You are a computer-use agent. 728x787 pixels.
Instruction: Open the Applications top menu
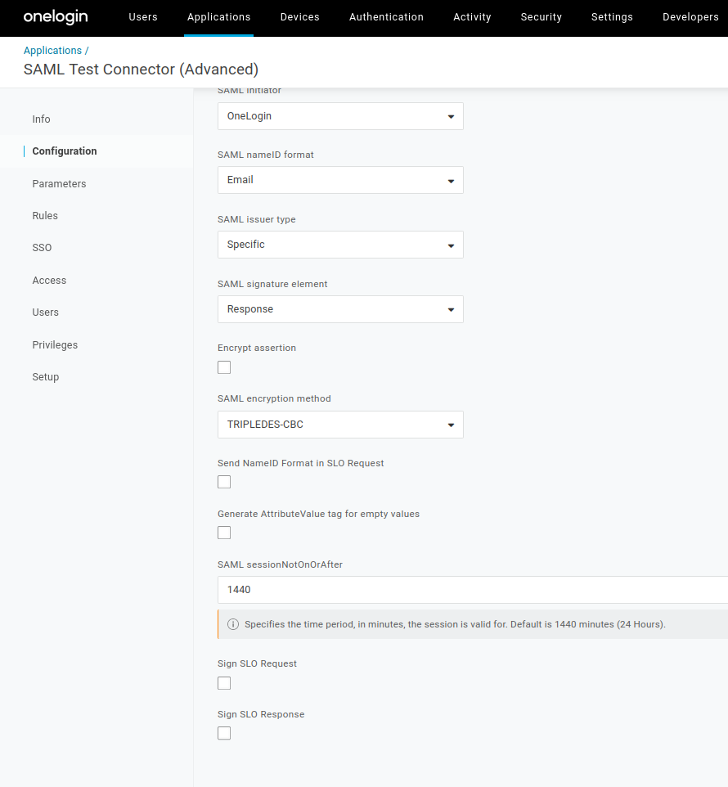(218, 17)
